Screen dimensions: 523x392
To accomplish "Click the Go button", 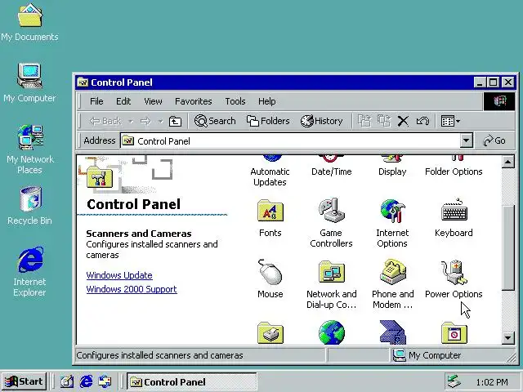I will 494,140.
